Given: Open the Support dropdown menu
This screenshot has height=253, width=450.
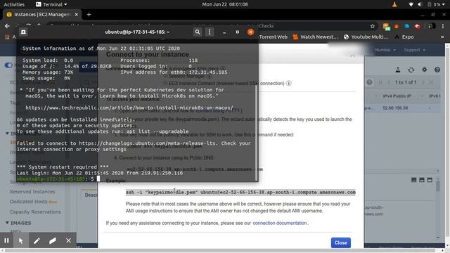Looking at the screenshot, I should click(x=414, y=50).
